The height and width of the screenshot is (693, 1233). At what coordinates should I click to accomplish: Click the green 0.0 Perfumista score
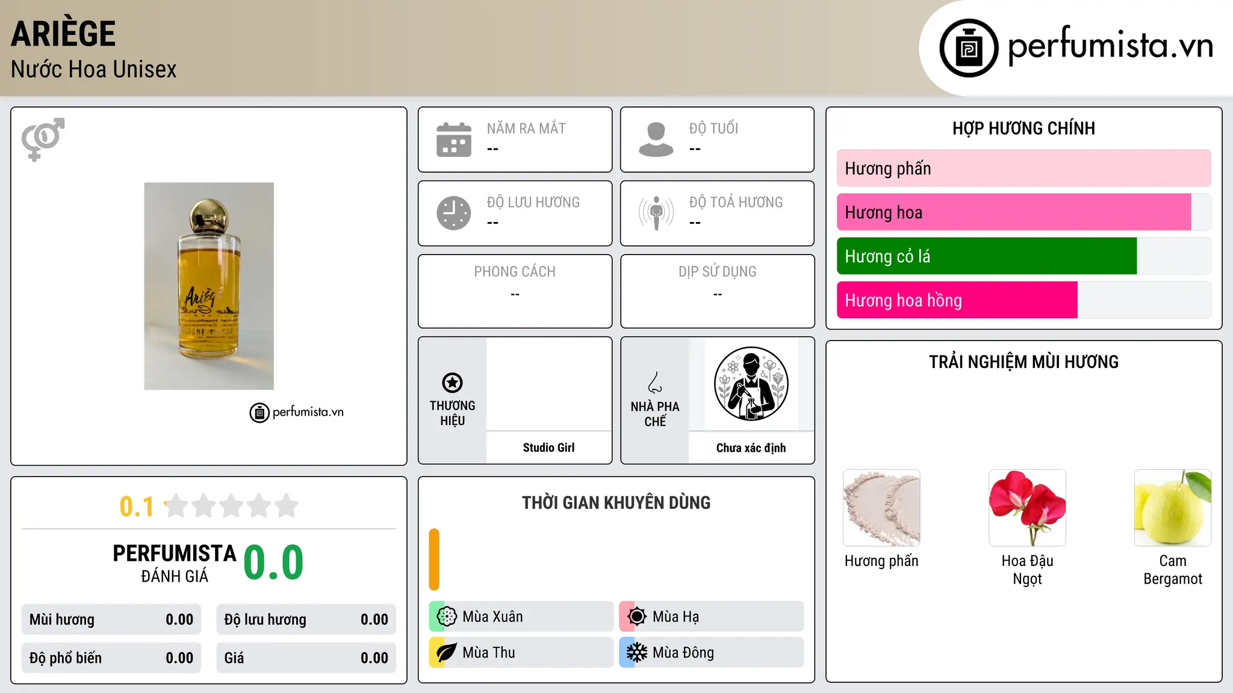coord(274,562)
